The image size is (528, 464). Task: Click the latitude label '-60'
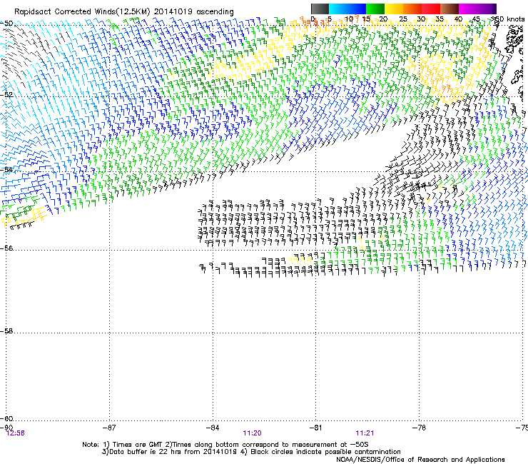click(x=7, y=418)
